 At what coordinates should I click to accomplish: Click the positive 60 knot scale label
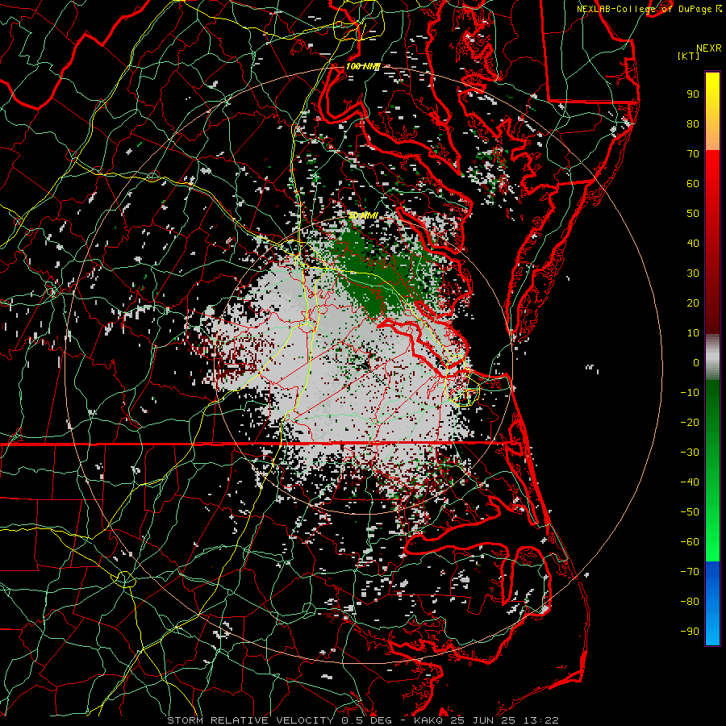tap(693, 184)
